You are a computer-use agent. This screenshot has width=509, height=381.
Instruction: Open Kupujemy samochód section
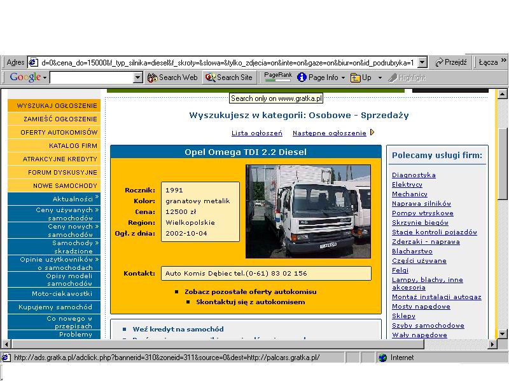click(x=54, y=307)
